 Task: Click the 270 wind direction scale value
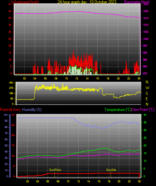[11, 88]
